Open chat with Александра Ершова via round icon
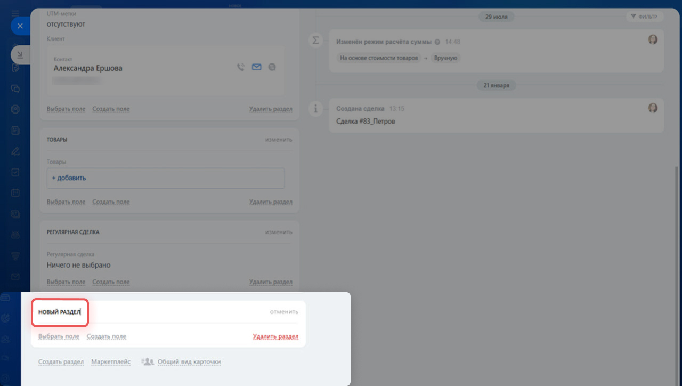The image size is (682, 386). click(272, 67)
